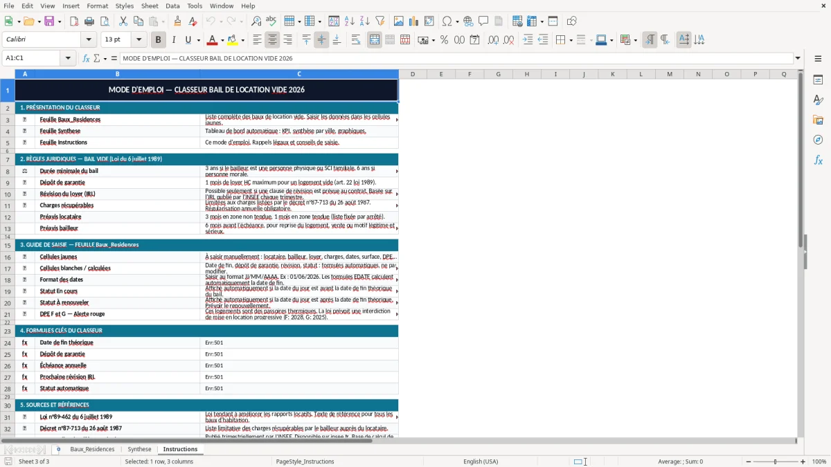Image resolution: width=831 pixels, height=467 pixels.
Task: Export directly as PDF
Action: [74, 21]
